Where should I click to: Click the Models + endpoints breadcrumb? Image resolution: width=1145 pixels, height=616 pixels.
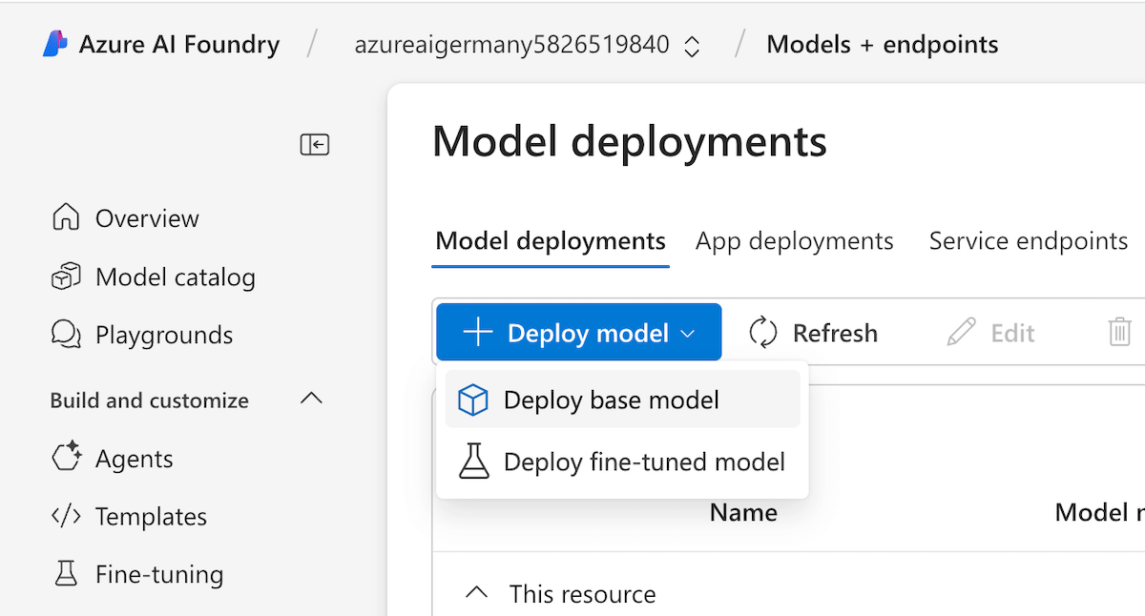[882, 45]
